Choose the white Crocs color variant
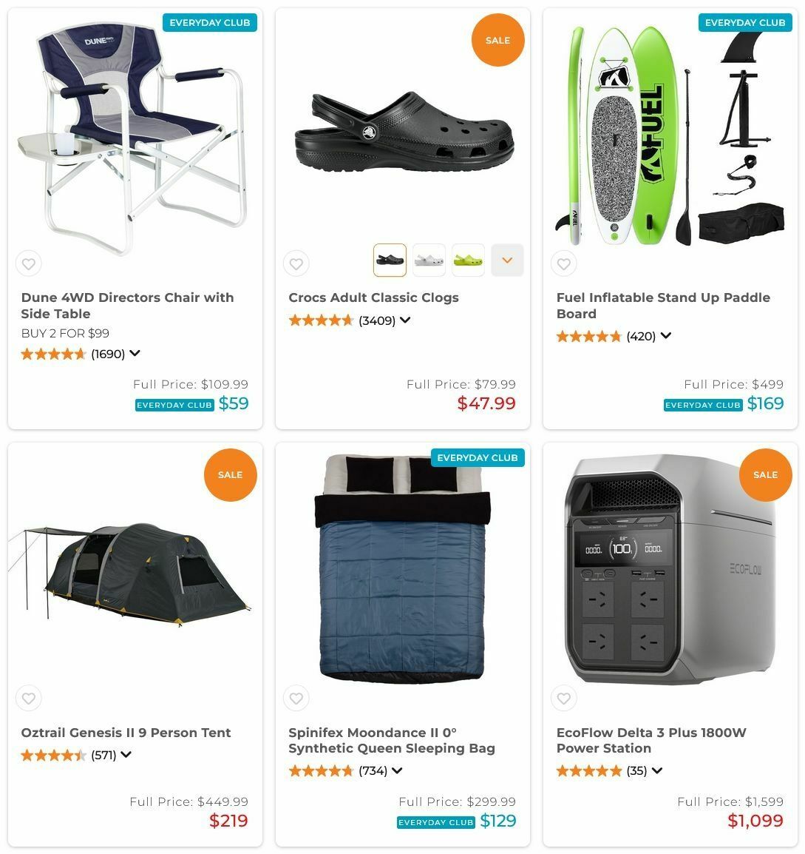The width and height of the screenshot is (805, 854). [x=429, y=260]
